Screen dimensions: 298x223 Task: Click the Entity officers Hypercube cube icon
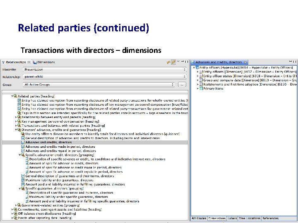pyautogui.click(x=197, y=67)
